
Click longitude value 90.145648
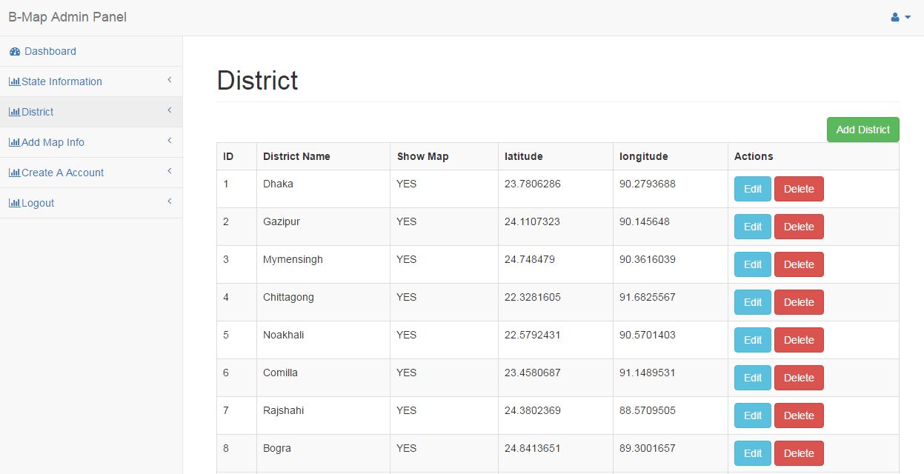[645, 221]
